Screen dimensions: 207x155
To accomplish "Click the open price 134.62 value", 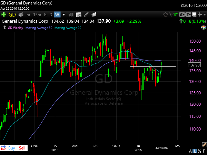I will click(x=58, y=21).
